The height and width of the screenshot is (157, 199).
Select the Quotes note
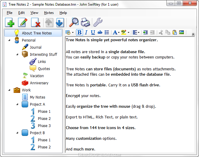click(x=44, y=69)
